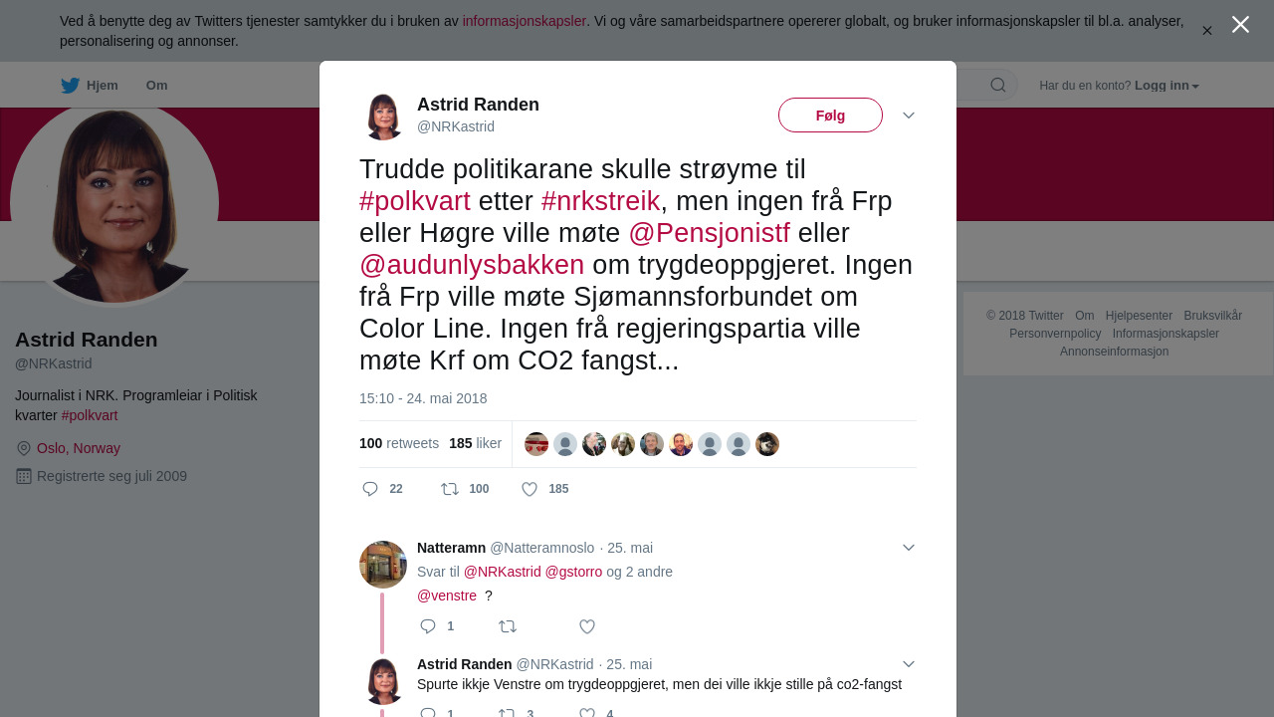Image resolution: width=1274 pixels, height=717 pixels.
Task: Click the reply icon under main tweet
Action: tap(370, 489)
